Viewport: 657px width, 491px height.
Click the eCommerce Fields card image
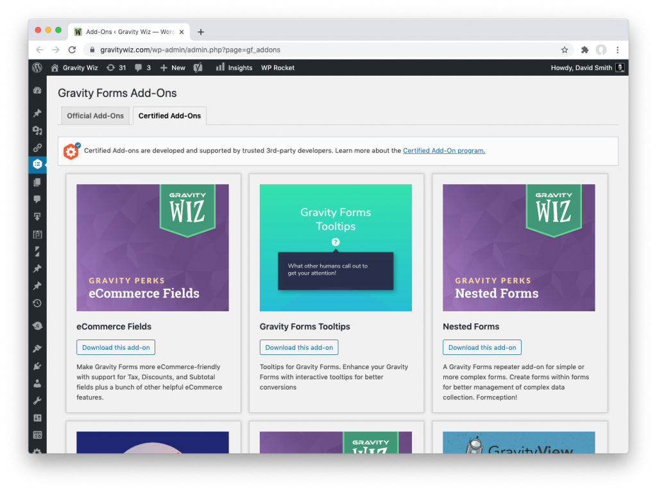(x=153, y=248)
